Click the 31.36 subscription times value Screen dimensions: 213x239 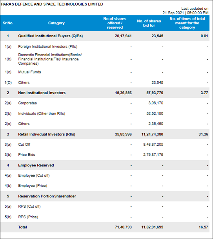point(203,134)
